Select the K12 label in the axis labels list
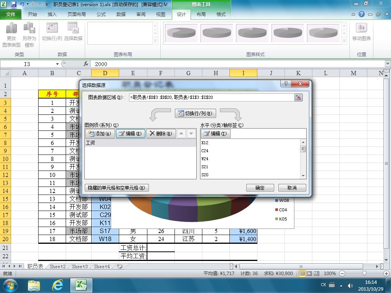The image size is (391, 293). pos(205,143)
